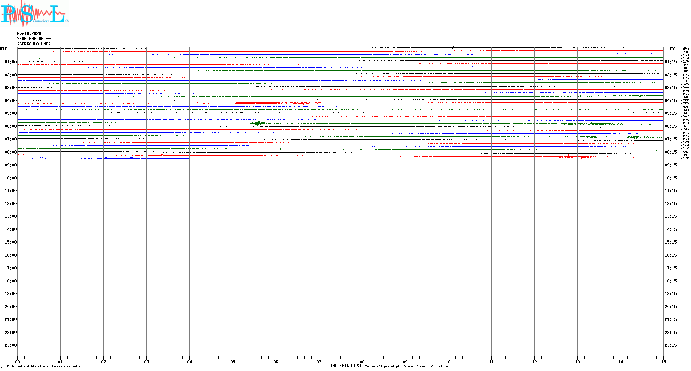Click the 08:15 right-side time label
Image resolution: width=691 pixels, height=371 pixels.
click(670, 152)
